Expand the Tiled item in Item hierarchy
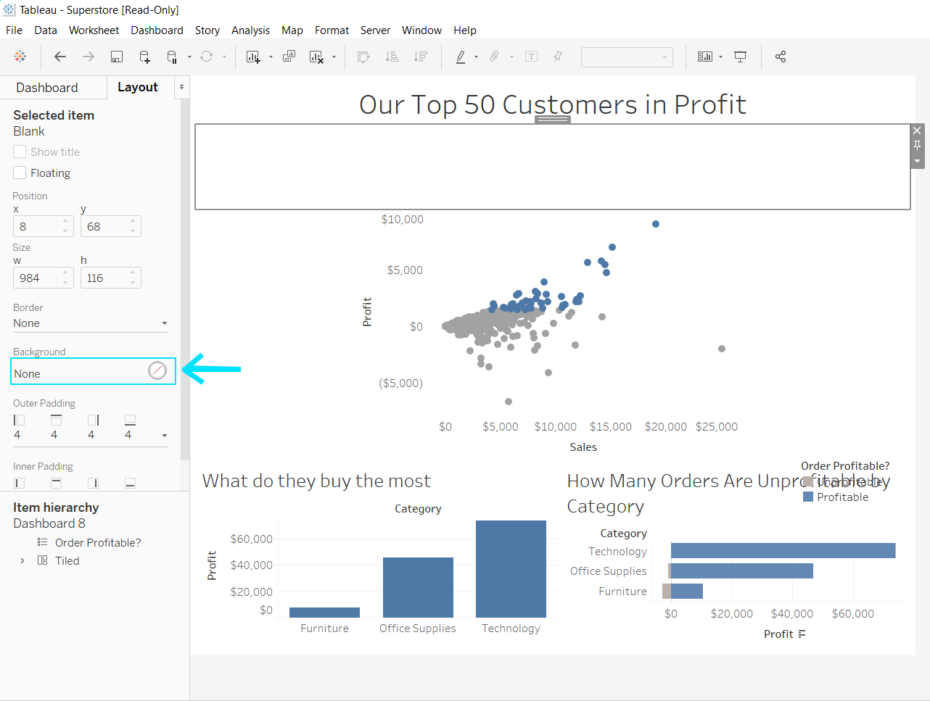This screenshot has width=930, height=701. [x=22, y=560]
